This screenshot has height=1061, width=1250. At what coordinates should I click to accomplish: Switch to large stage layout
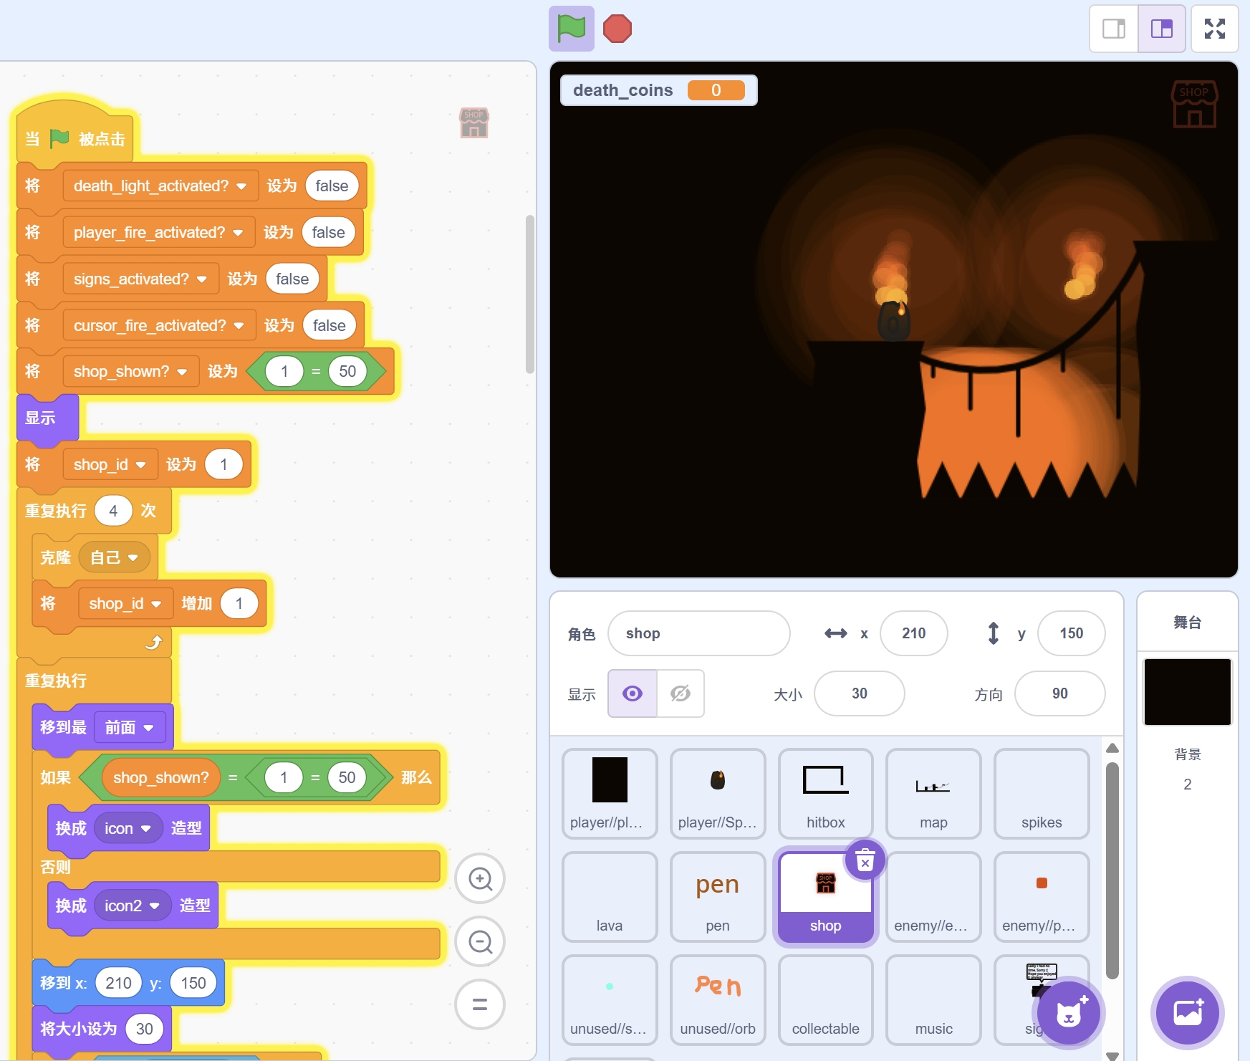point(1161,29)
